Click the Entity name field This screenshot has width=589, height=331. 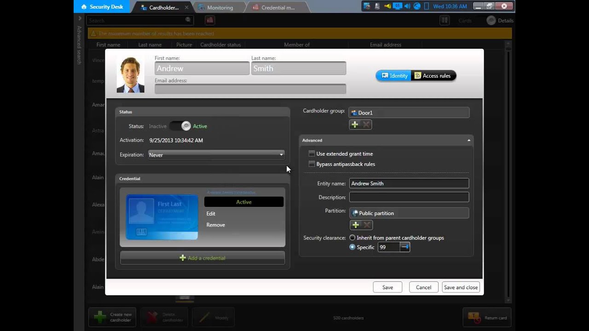409,183
